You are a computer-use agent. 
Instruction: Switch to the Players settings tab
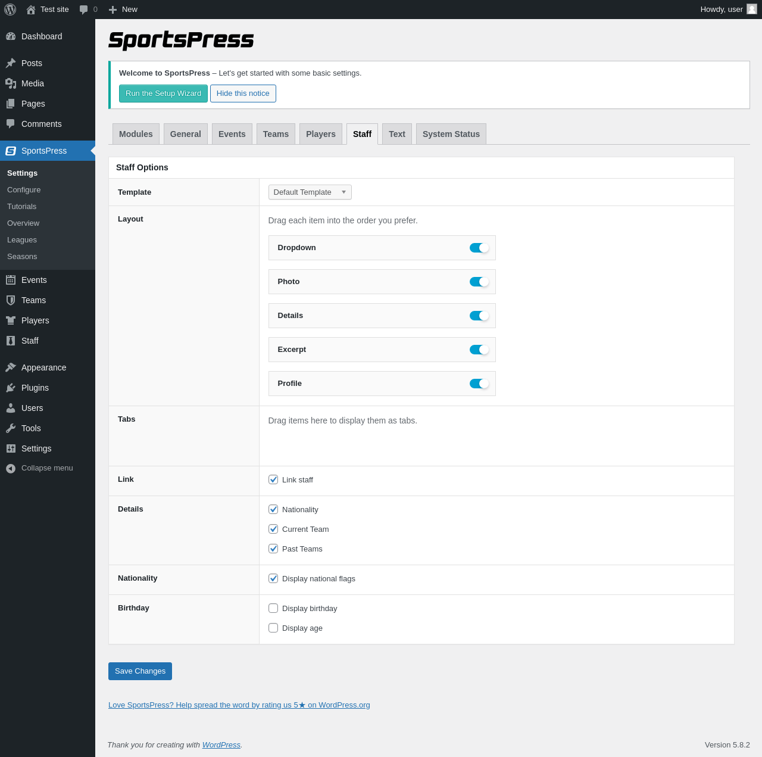pos(321,134)
